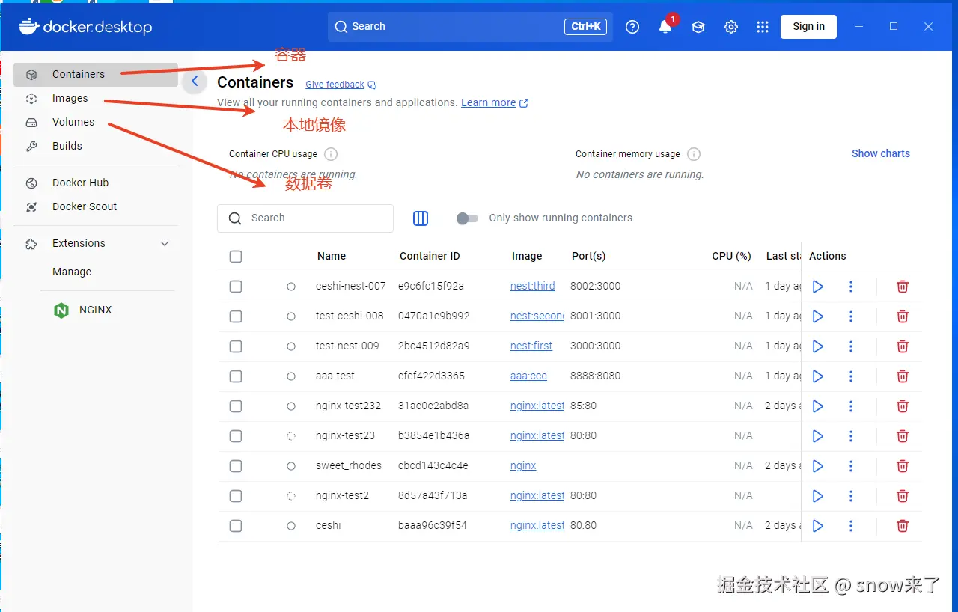The height and width of the screenshot is (612, 958).
Task: Tick the checkbox for nginx-test232
Action: coord(236,406)
